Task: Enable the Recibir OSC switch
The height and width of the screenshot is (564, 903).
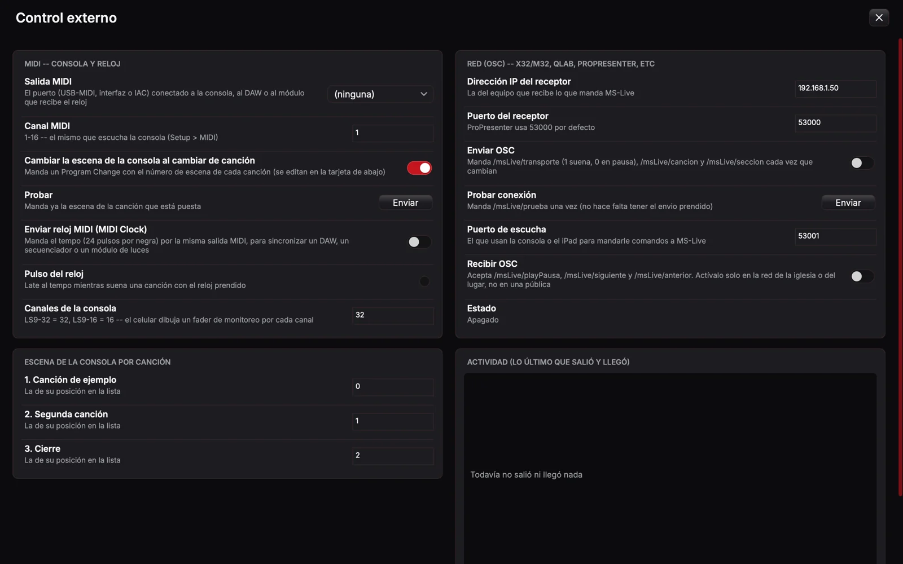Action: [x=862, y=276]
